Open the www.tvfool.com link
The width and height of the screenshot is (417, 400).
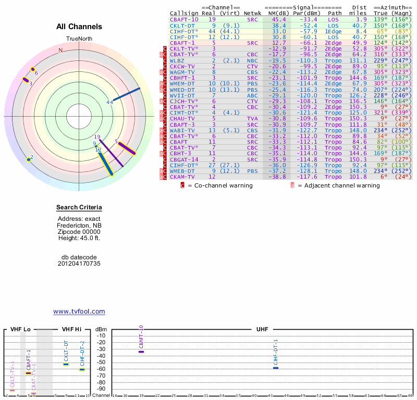coord(79,311)
